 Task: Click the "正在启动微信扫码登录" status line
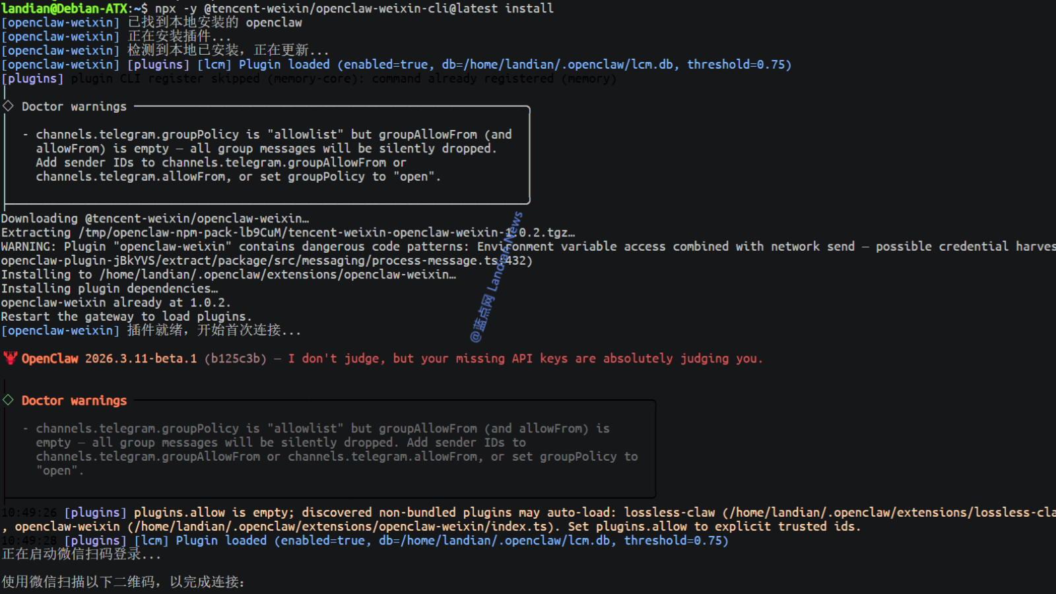[x=81, y=554]
